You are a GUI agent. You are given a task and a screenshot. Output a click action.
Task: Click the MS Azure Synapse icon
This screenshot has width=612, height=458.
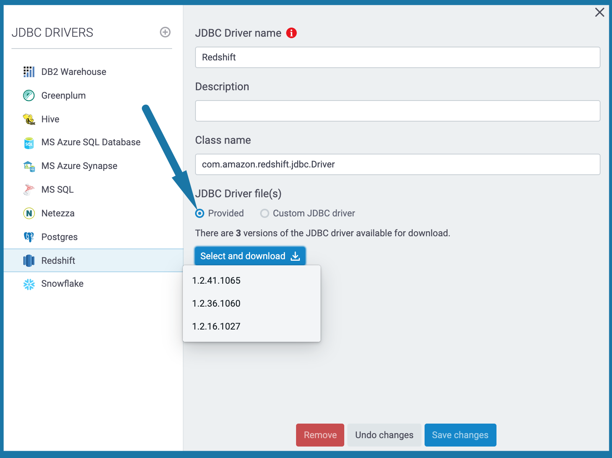[29, 166]
